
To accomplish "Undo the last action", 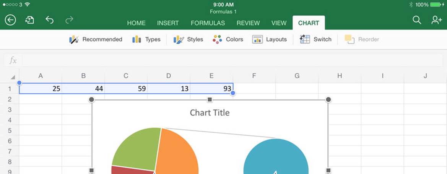I will (50, 20).
